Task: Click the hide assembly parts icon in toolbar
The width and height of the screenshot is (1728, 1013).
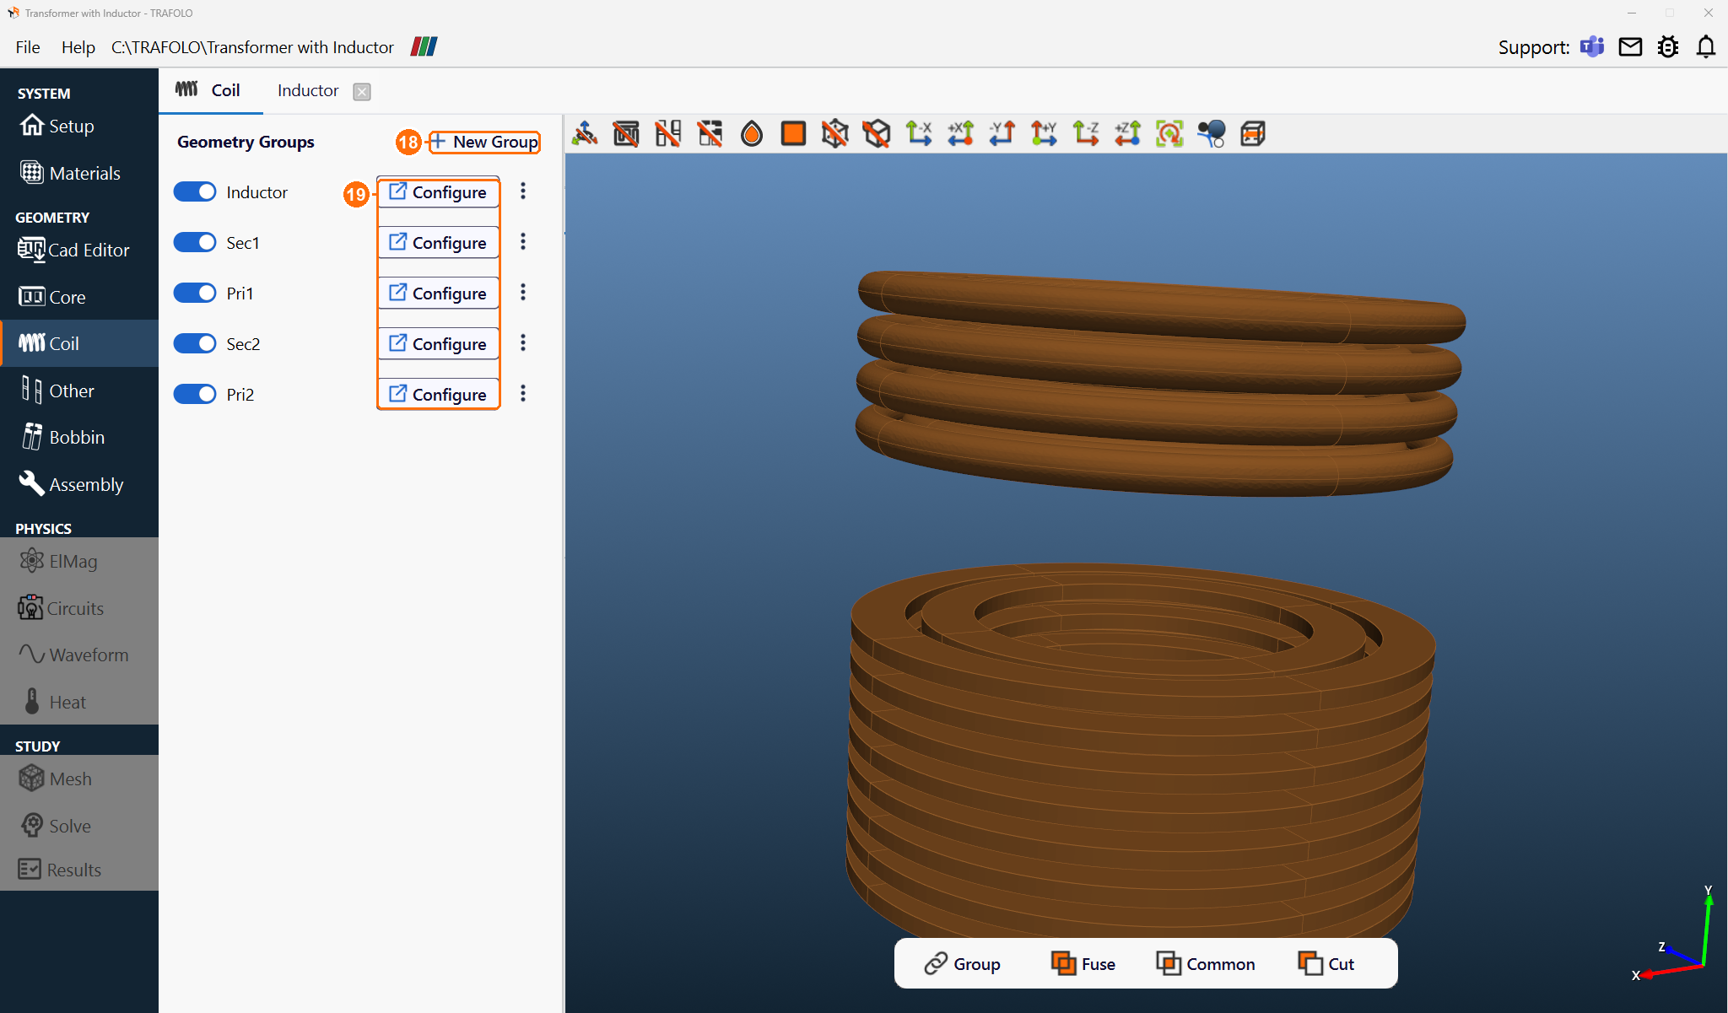Action: click(x=710, y=133)
